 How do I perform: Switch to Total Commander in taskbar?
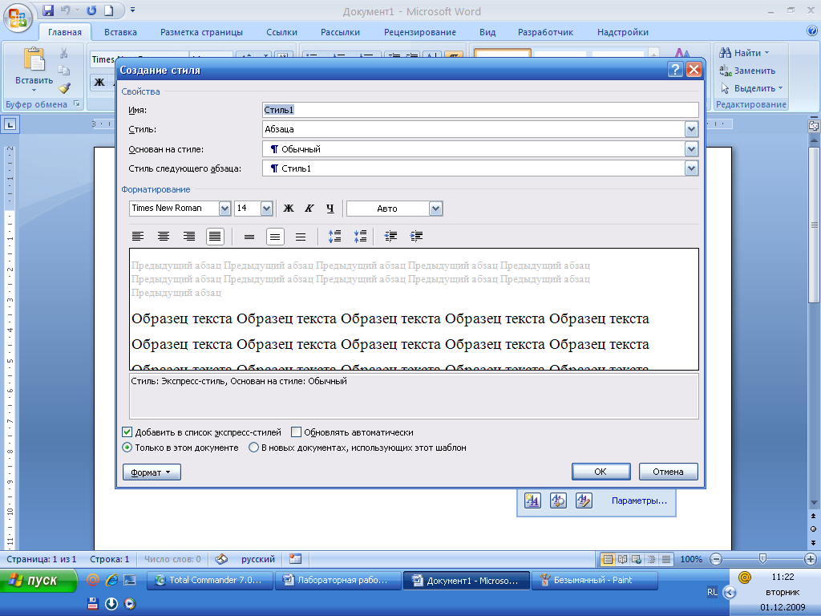click(x=211, y=581)
